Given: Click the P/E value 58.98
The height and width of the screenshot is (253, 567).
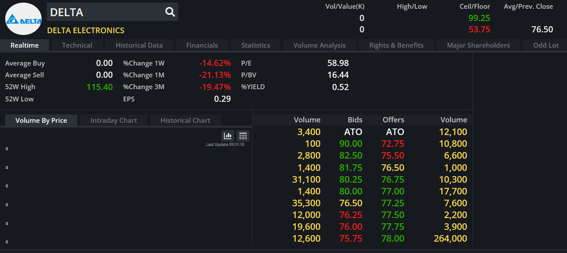Looking at the screenshot, I should coord(338,63).
